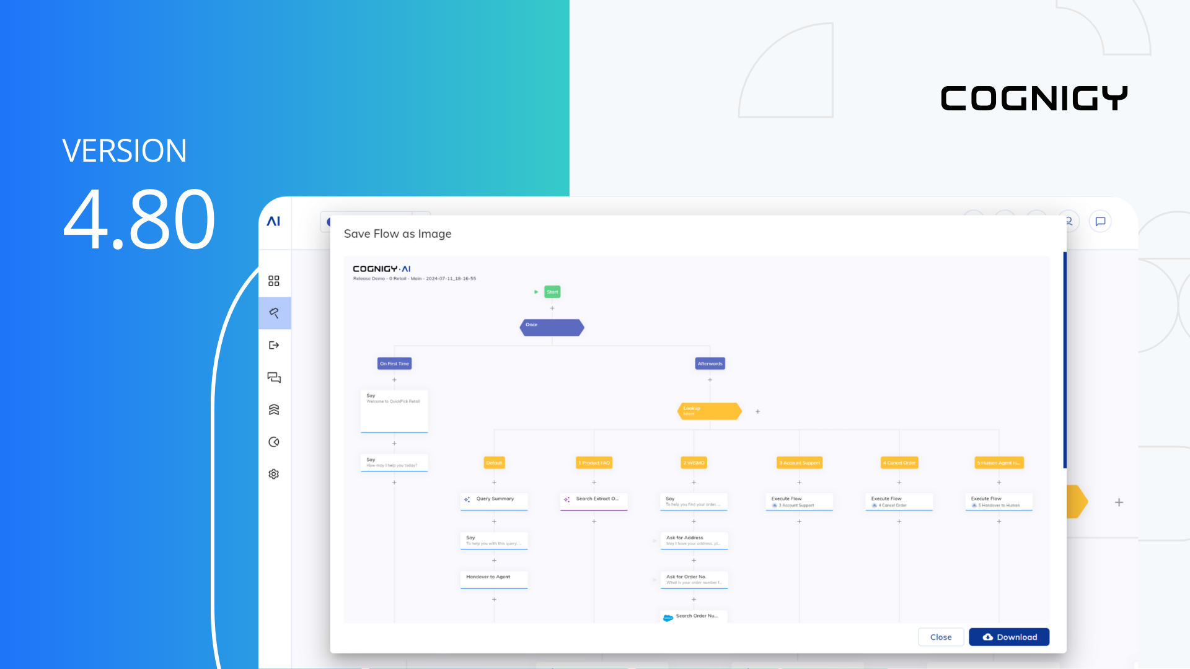Select the Once node in the flow
Image resolution: width=1190 pixels, height=669 pixels.
point(552,327)
